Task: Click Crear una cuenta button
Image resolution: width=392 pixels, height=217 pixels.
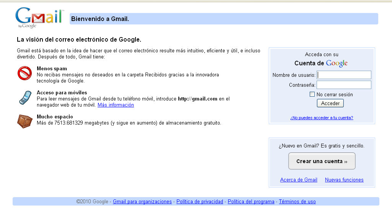Action: [322, 161]
